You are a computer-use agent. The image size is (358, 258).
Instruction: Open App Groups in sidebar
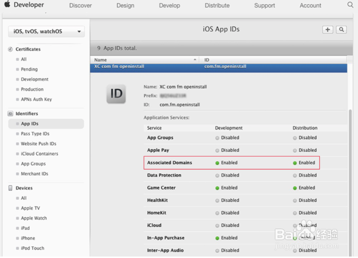coord(33,164)
